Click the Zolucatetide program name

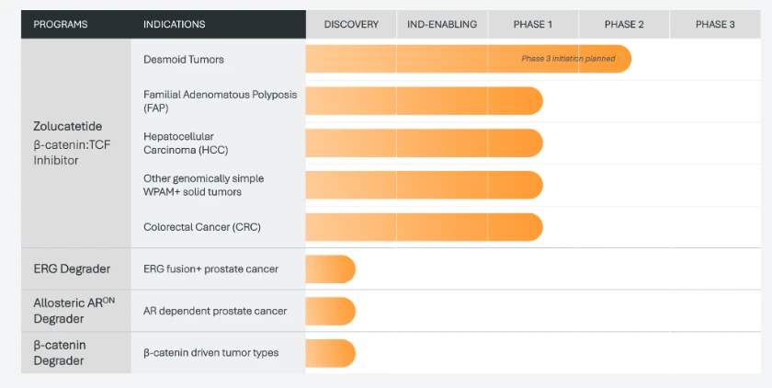(x=68, y=126)
